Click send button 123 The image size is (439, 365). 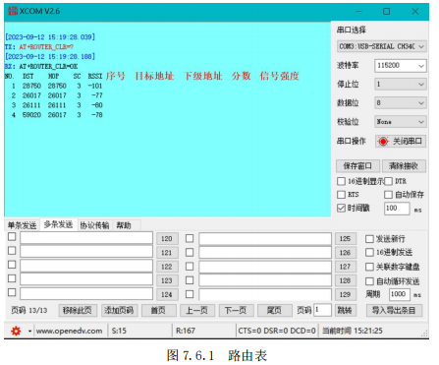tap(167, 280)
